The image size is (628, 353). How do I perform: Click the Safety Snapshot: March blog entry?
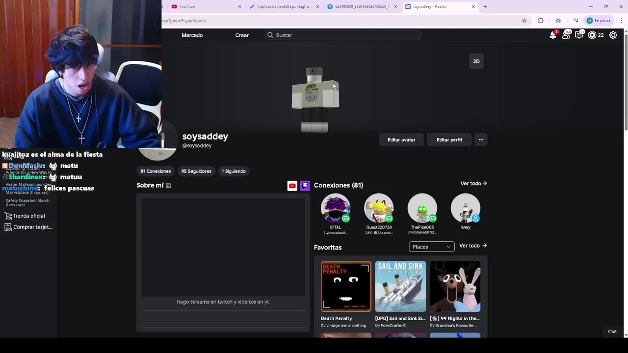click(27, 202)
